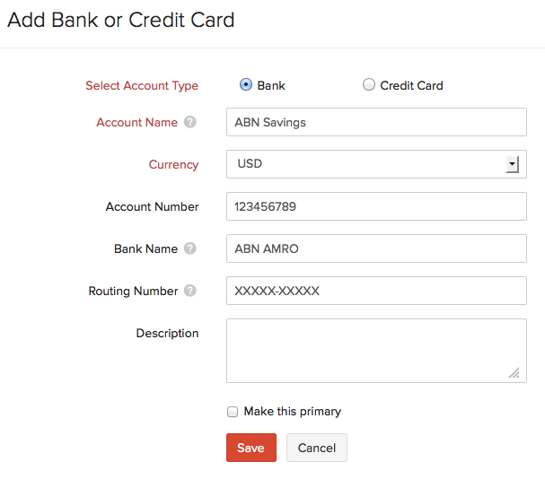Viewport: 545px width, 479px height.
Task: Select the Bank account type
Action: (x=245, y=85)
